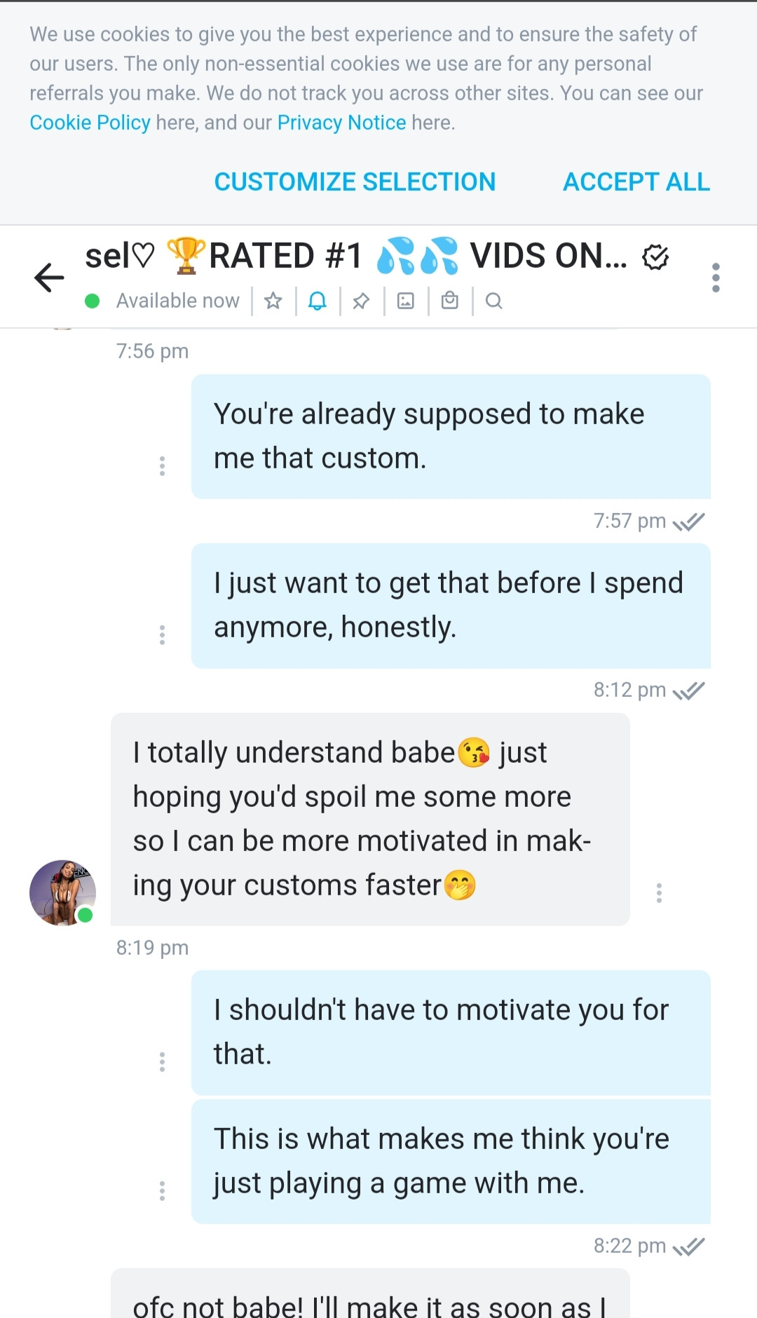The image size is (757, 1318).
Task: Tap the verified badge beside username
Action: pyautogui.click(x=655, y=257)
